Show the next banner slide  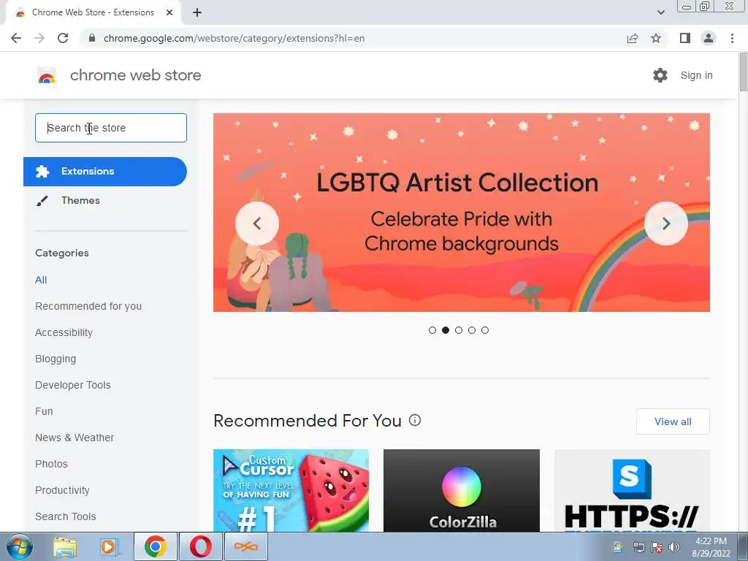pos(666,224)
